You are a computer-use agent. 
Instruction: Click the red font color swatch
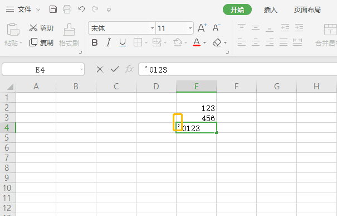tap(197, 42)
